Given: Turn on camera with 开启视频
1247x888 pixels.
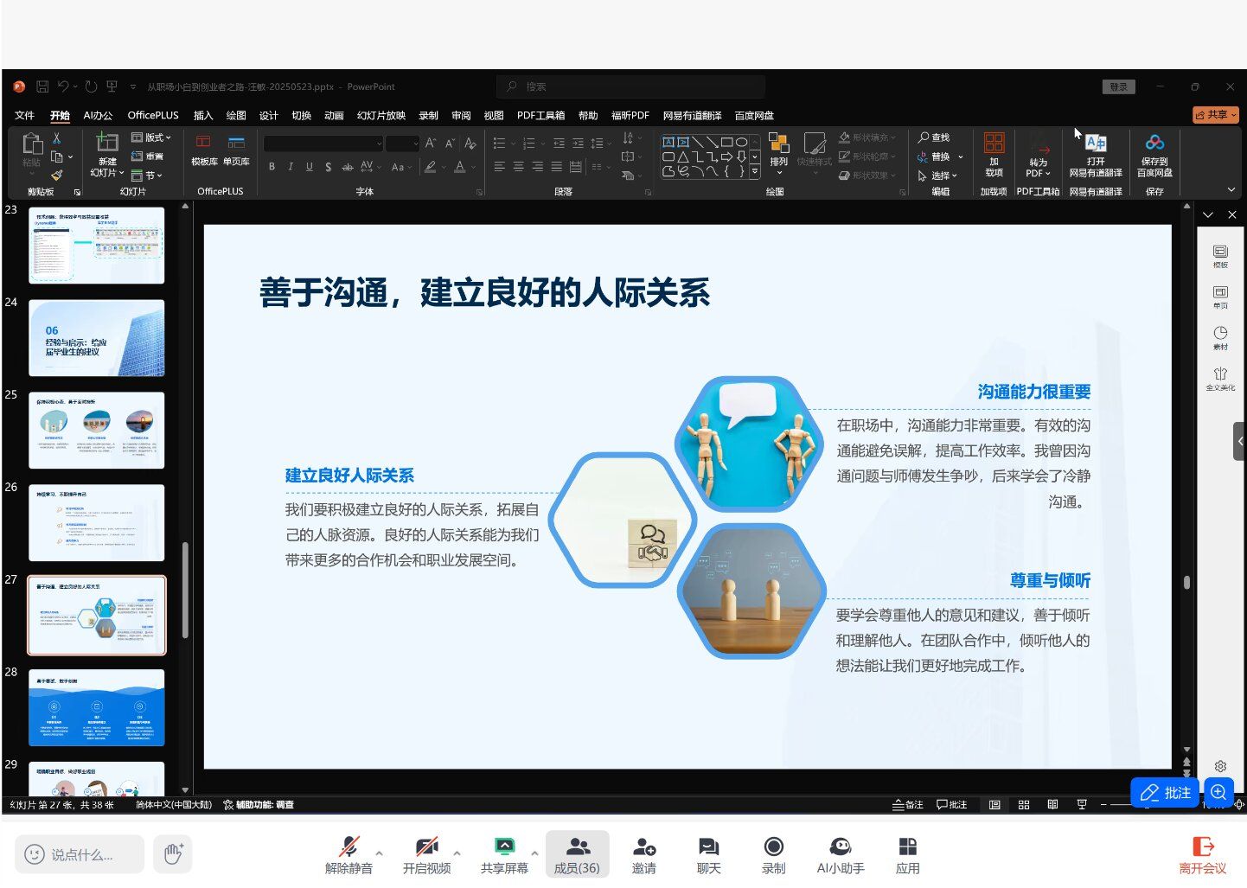Looking at the screenshot, I should click(x=426, y=855).
